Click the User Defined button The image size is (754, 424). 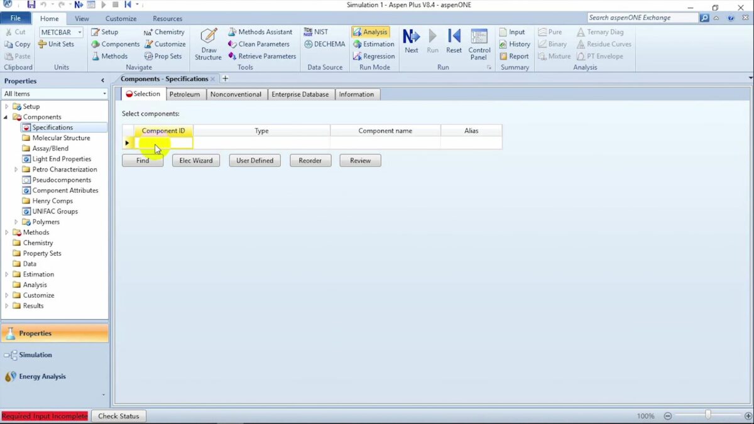coord(254,160)
